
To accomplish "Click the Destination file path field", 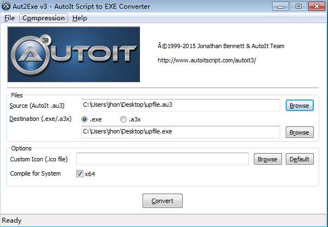I will click(180, 132).
